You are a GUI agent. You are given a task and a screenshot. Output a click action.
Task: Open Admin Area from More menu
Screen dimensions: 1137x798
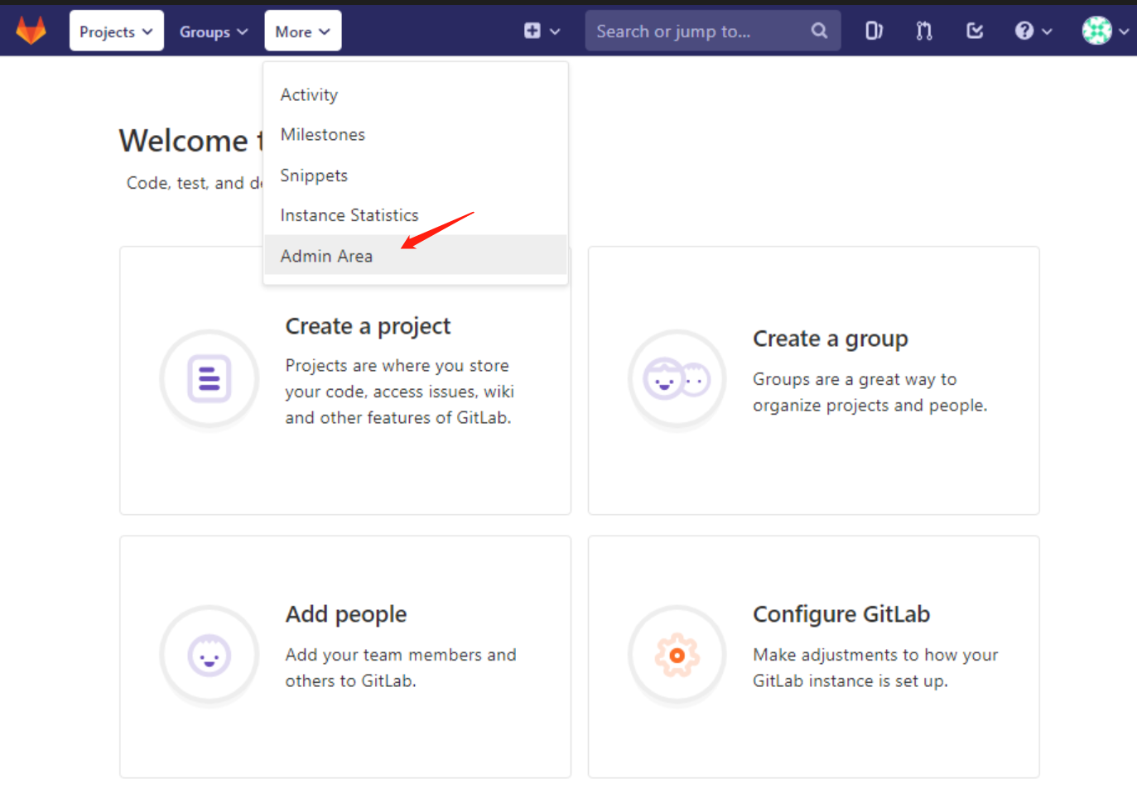click(x=415, y=255)
